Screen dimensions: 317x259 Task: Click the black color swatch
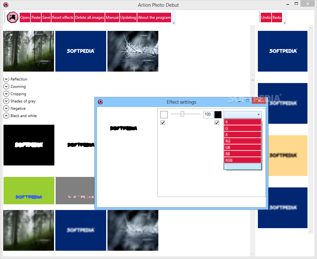click(218, 115)
